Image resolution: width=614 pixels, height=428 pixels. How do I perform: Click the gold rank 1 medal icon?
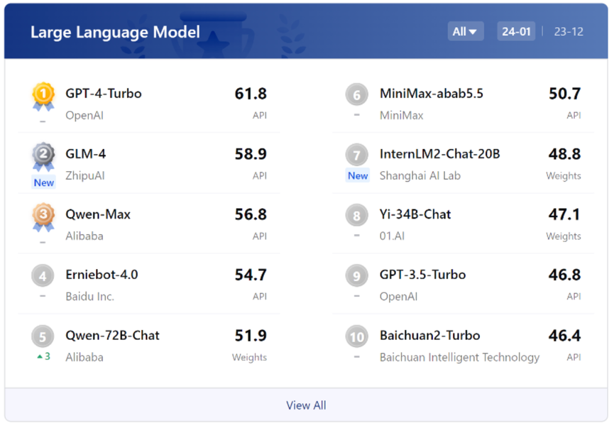click(43, 96)
